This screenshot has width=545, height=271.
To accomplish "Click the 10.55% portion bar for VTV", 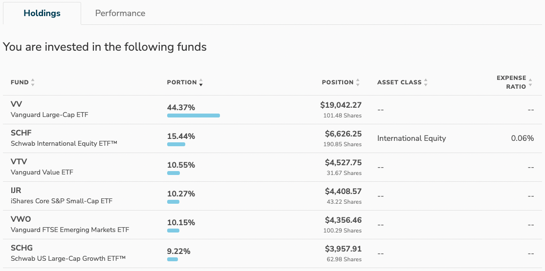I will pos(174,173).
